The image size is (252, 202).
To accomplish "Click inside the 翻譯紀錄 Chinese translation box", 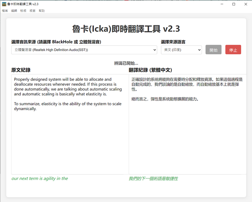I will [x=187, y=136].
